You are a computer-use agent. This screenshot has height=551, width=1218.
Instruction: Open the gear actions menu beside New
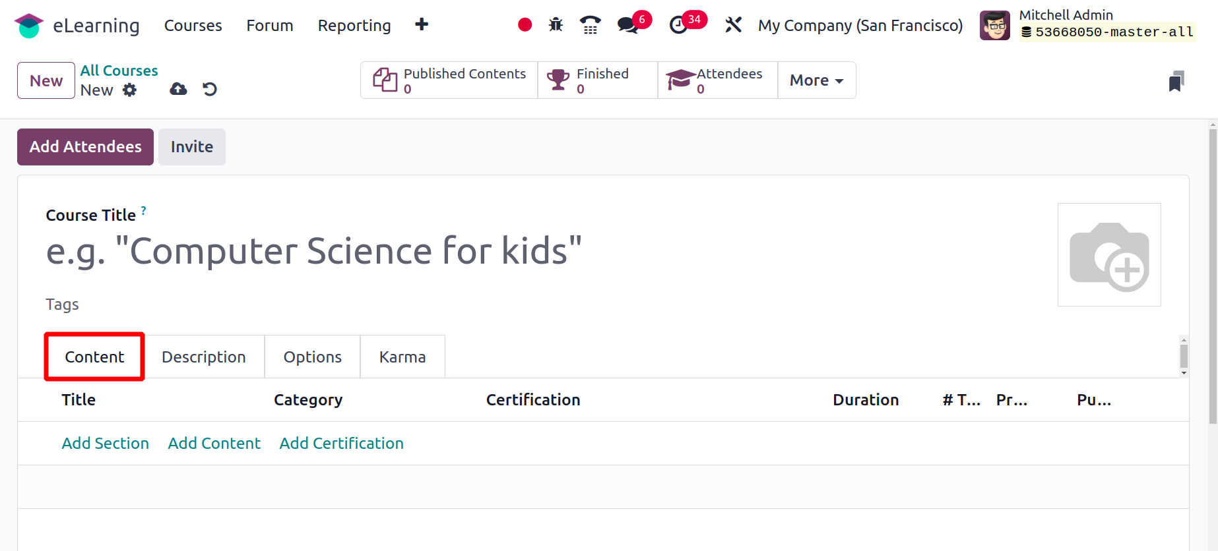(x=130, y=90)
